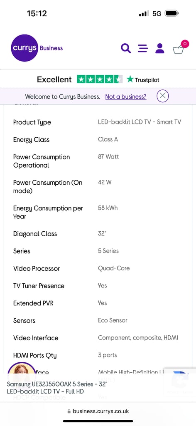196x426 pixels.
Task: Select the Power Consumption Operational row
Action: 98,161
